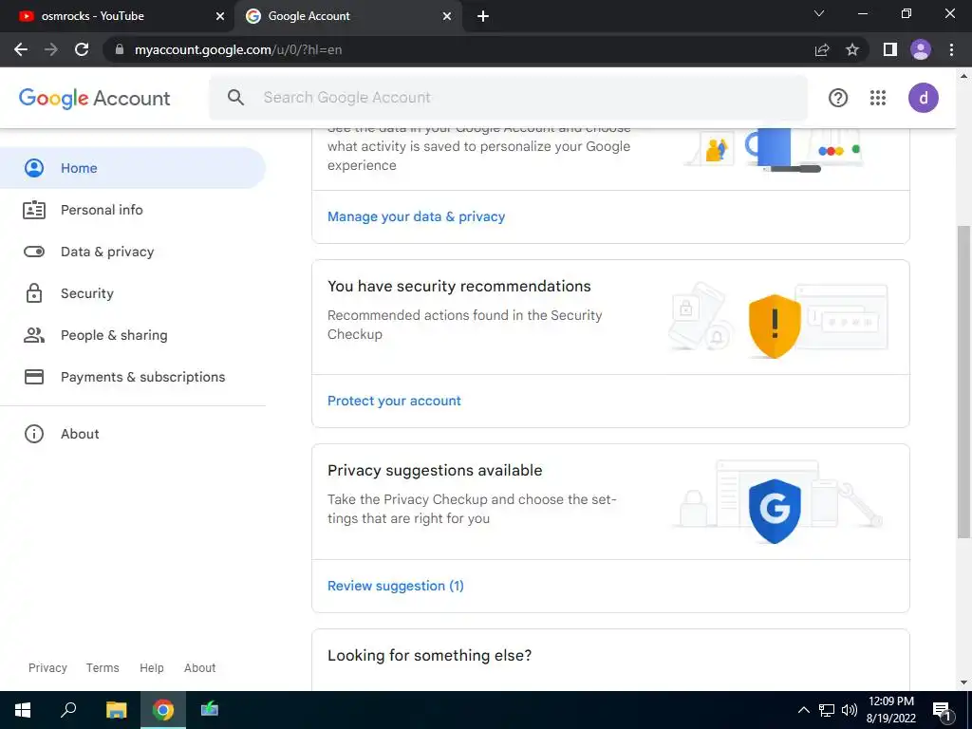Click the browser forward arrow
972x729 pixels.
pos(51,49)
